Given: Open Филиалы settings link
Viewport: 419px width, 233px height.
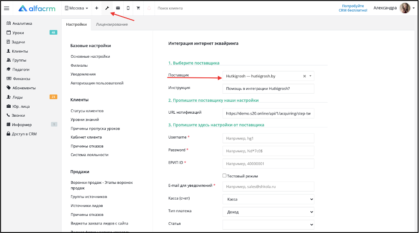Looking at the screenshot, I should click(x=79, y=65).
